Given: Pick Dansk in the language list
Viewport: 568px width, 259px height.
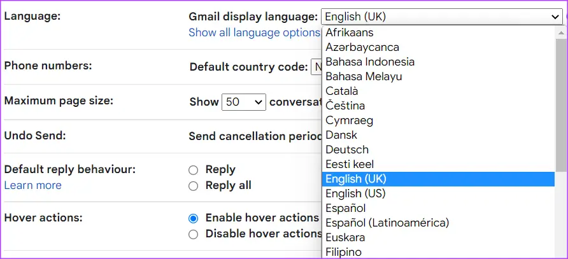Looking at the screenshot, I should 341,135.
